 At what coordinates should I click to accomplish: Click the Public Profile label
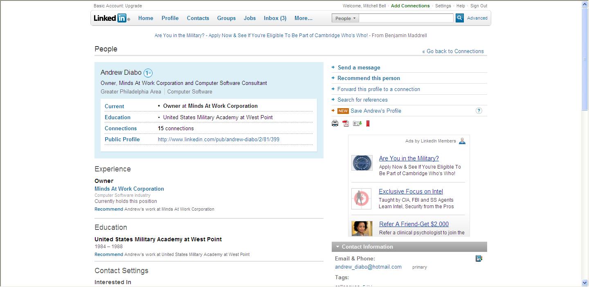[x=122, y=139]
